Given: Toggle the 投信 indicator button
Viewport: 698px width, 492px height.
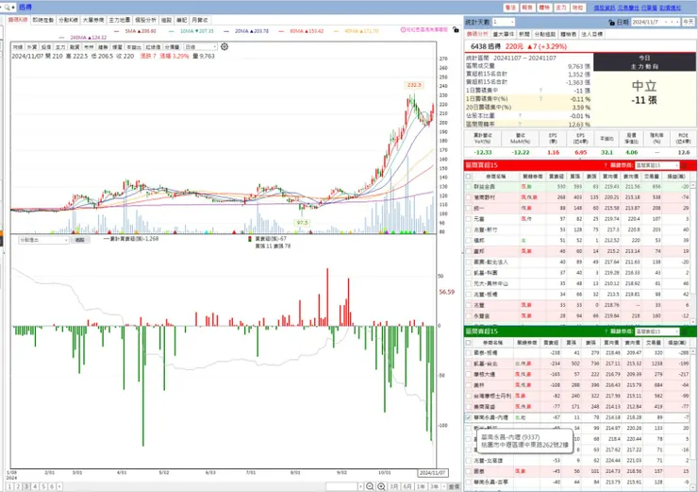Looking at the screenshot, I should coord(46,47).
